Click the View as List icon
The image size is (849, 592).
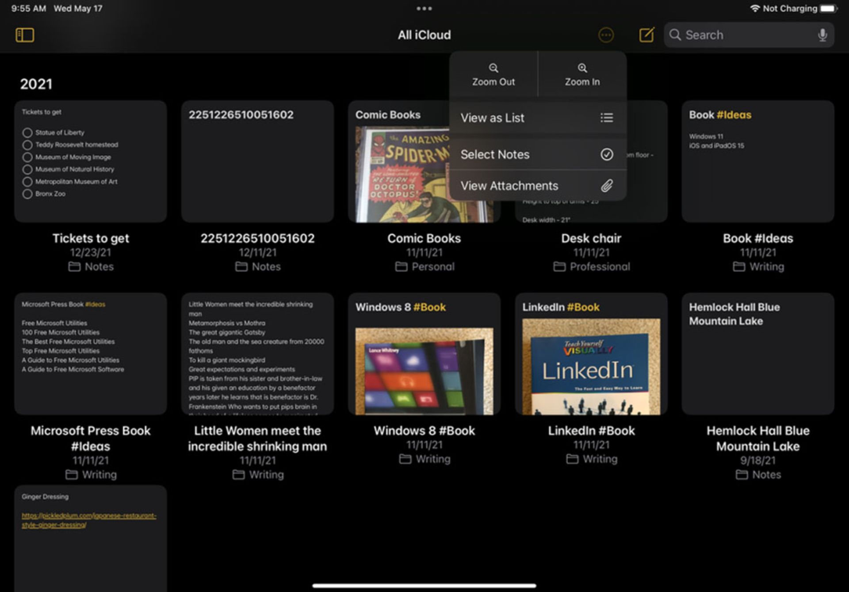(x=605, y=117)
